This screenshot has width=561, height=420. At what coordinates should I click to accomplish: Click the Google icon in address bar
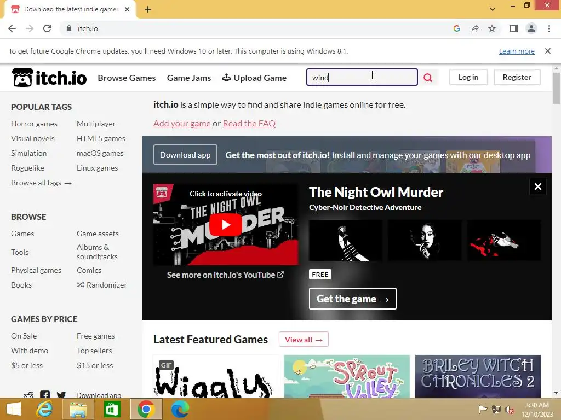(x=456, y=28)
